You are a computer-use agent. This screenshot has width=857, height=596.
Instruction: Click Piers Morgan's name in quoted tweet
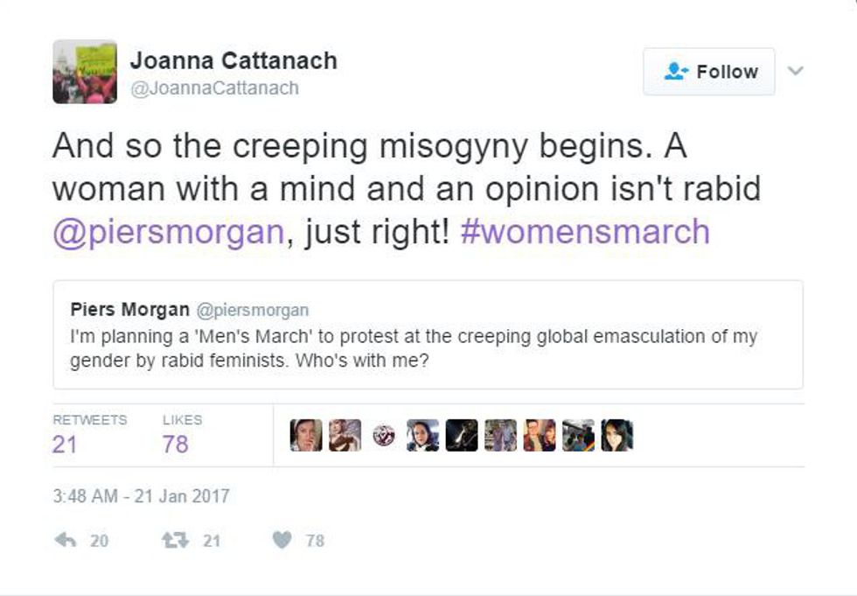pos(129,310)
